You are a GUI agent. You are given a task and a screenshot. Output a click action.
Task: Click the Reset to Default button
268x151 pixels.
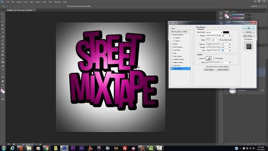point(223,70)
